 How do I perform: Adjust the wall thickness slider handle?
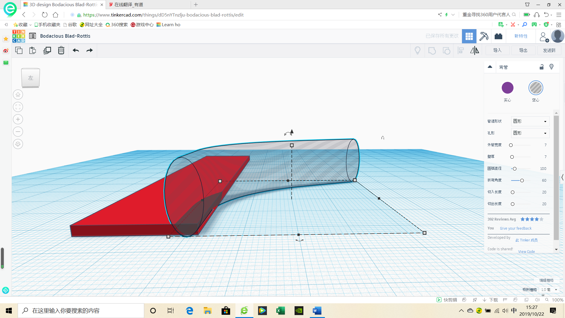[512, 157]
